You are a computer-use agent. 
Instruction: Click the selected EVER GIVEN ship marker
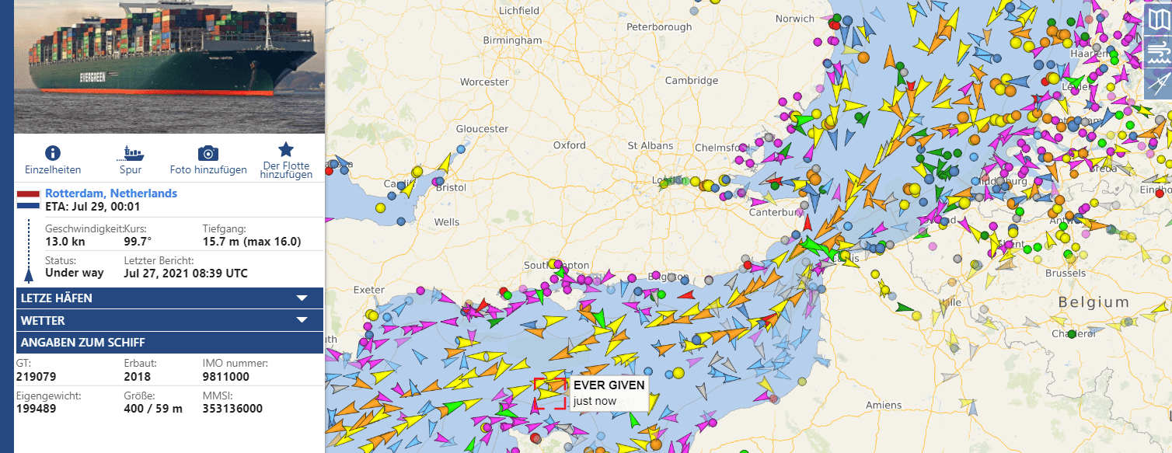tap(549, 393)
